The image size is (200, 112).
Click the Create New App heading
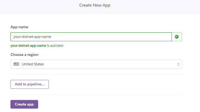pyautogui.click(x=95, y=5)
